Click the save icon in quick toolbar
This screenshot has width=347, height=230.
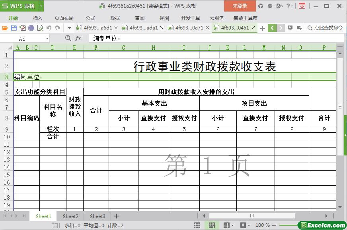(14, 28)
